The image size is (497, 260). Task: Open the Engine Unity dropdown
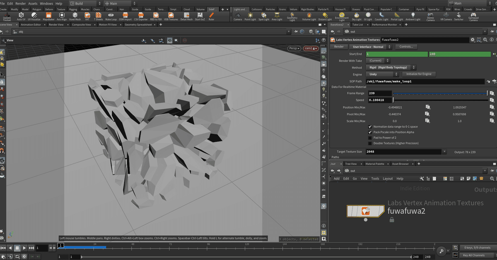382,74
